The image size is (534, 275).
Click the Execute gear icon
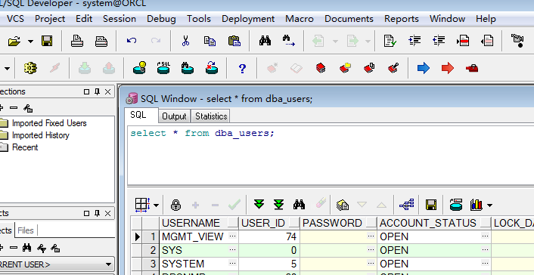30,68
